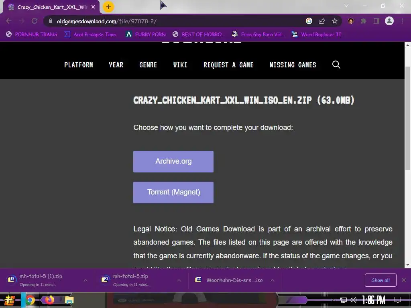
Task: Open Firefox from taskbar
Action: click(49, 300)
